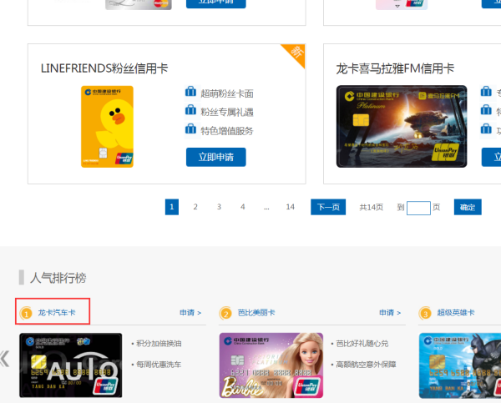501x403 pixels.
Task: Open 芭比美丽卡 ranking link
Action: (x=256, y=312)
